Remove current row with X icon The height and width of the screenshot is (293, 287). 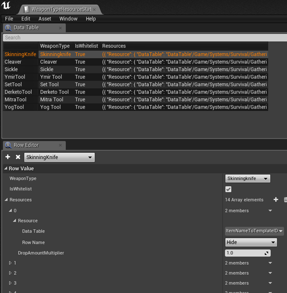pos(18,157)
